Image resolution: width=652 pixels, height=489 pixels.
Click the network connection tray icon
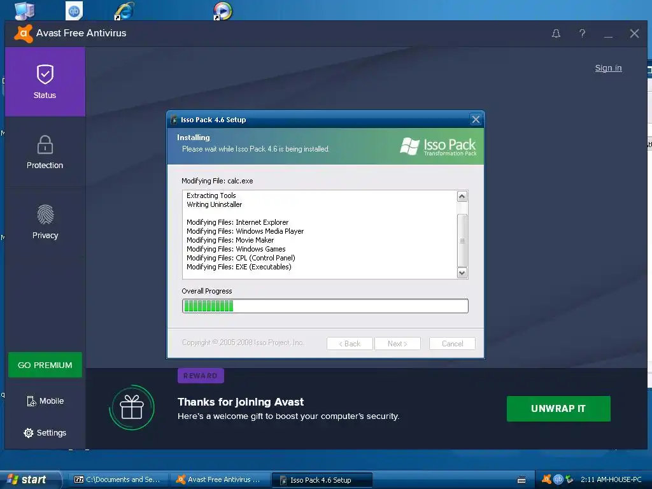point(569,479)
